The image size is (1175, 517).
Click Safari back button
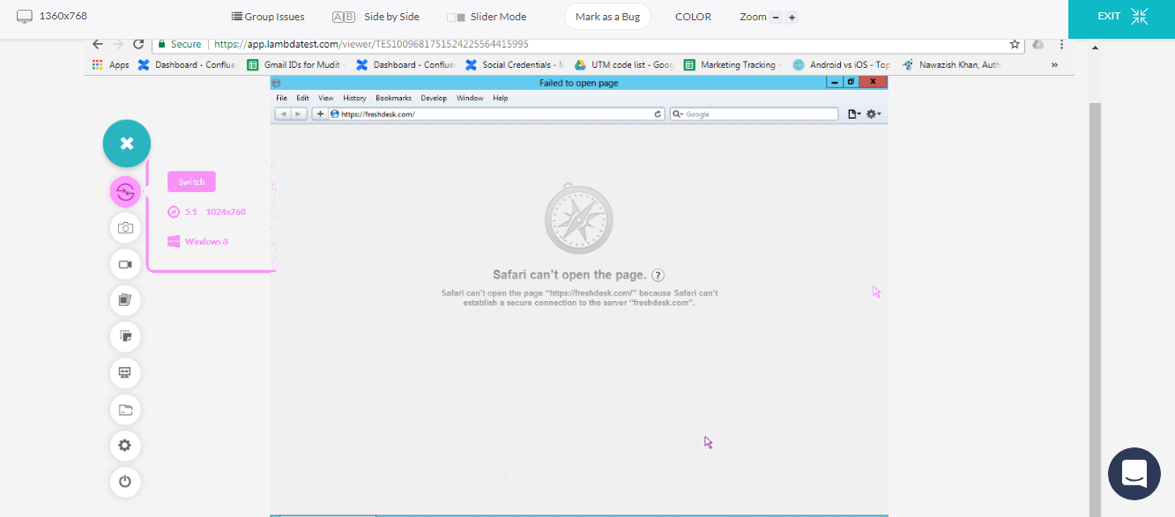tap(283, 114)
